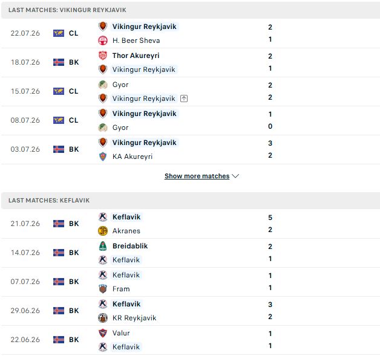
Task: Click the Iceland flag on 18.07.26 match
Action: [59, 62]
